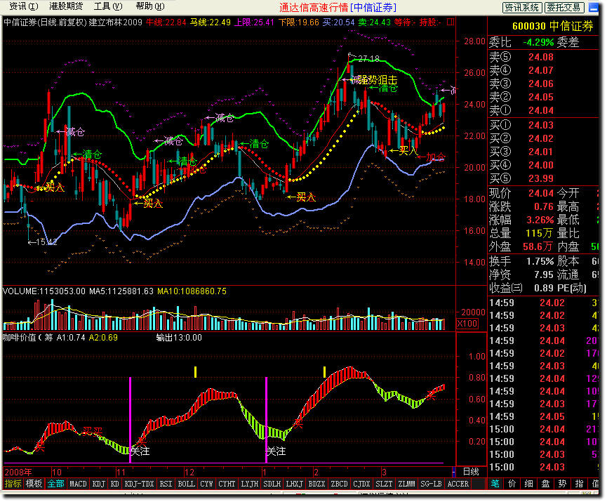Screen dimensions: 607x502
Task: Click the left 关注 marker in indicator pane
Action: tap(140, 451)
